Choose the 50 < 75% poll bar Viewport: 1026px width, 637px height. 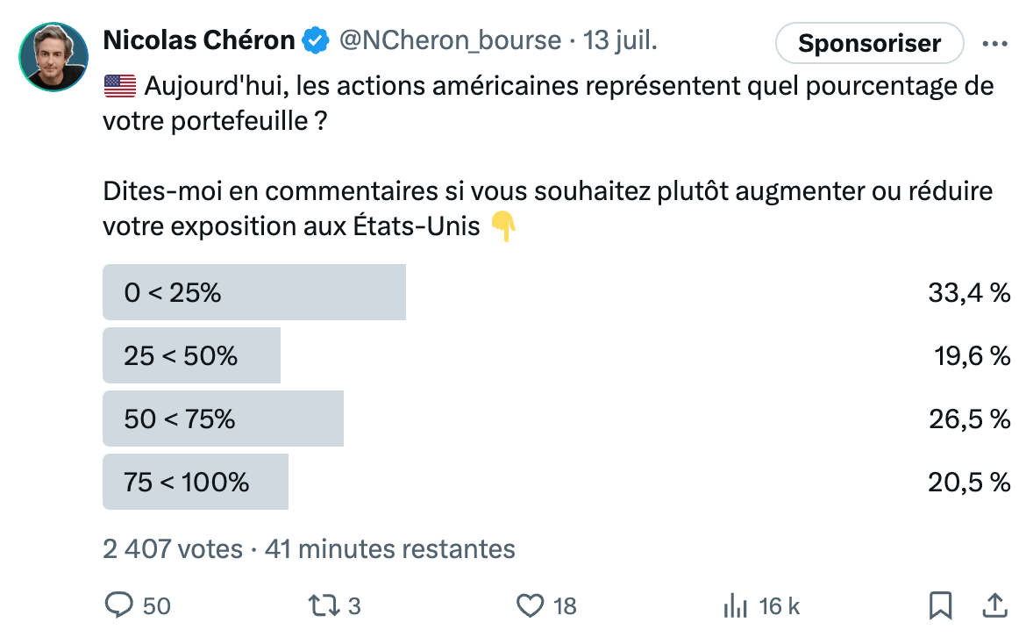coord(556,419)
